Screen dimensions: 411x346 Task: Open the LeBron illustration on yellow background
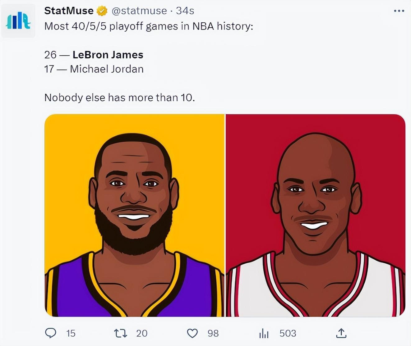(x=134, y=215)
